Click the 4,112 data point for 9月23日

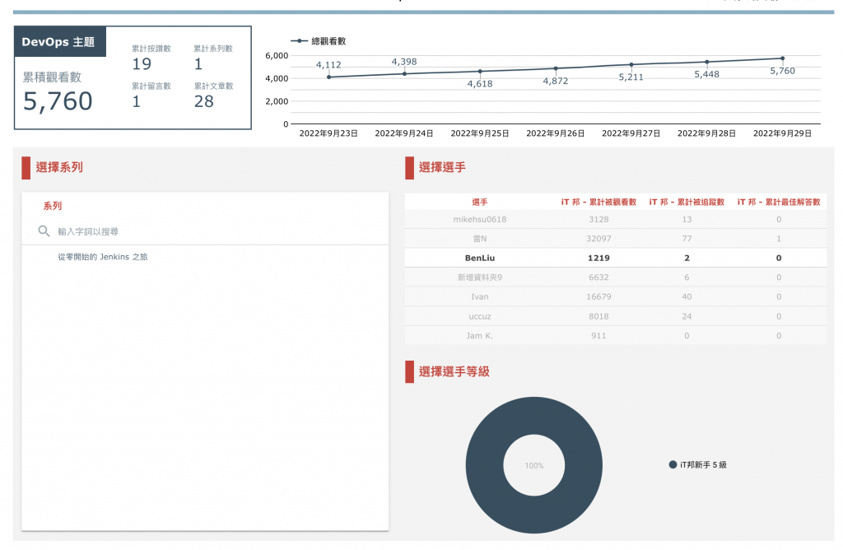pos(328,77)
